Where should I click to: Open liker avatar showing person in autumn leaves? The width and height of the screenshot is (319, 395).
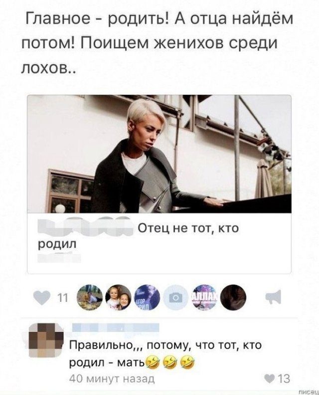(89, 298)
